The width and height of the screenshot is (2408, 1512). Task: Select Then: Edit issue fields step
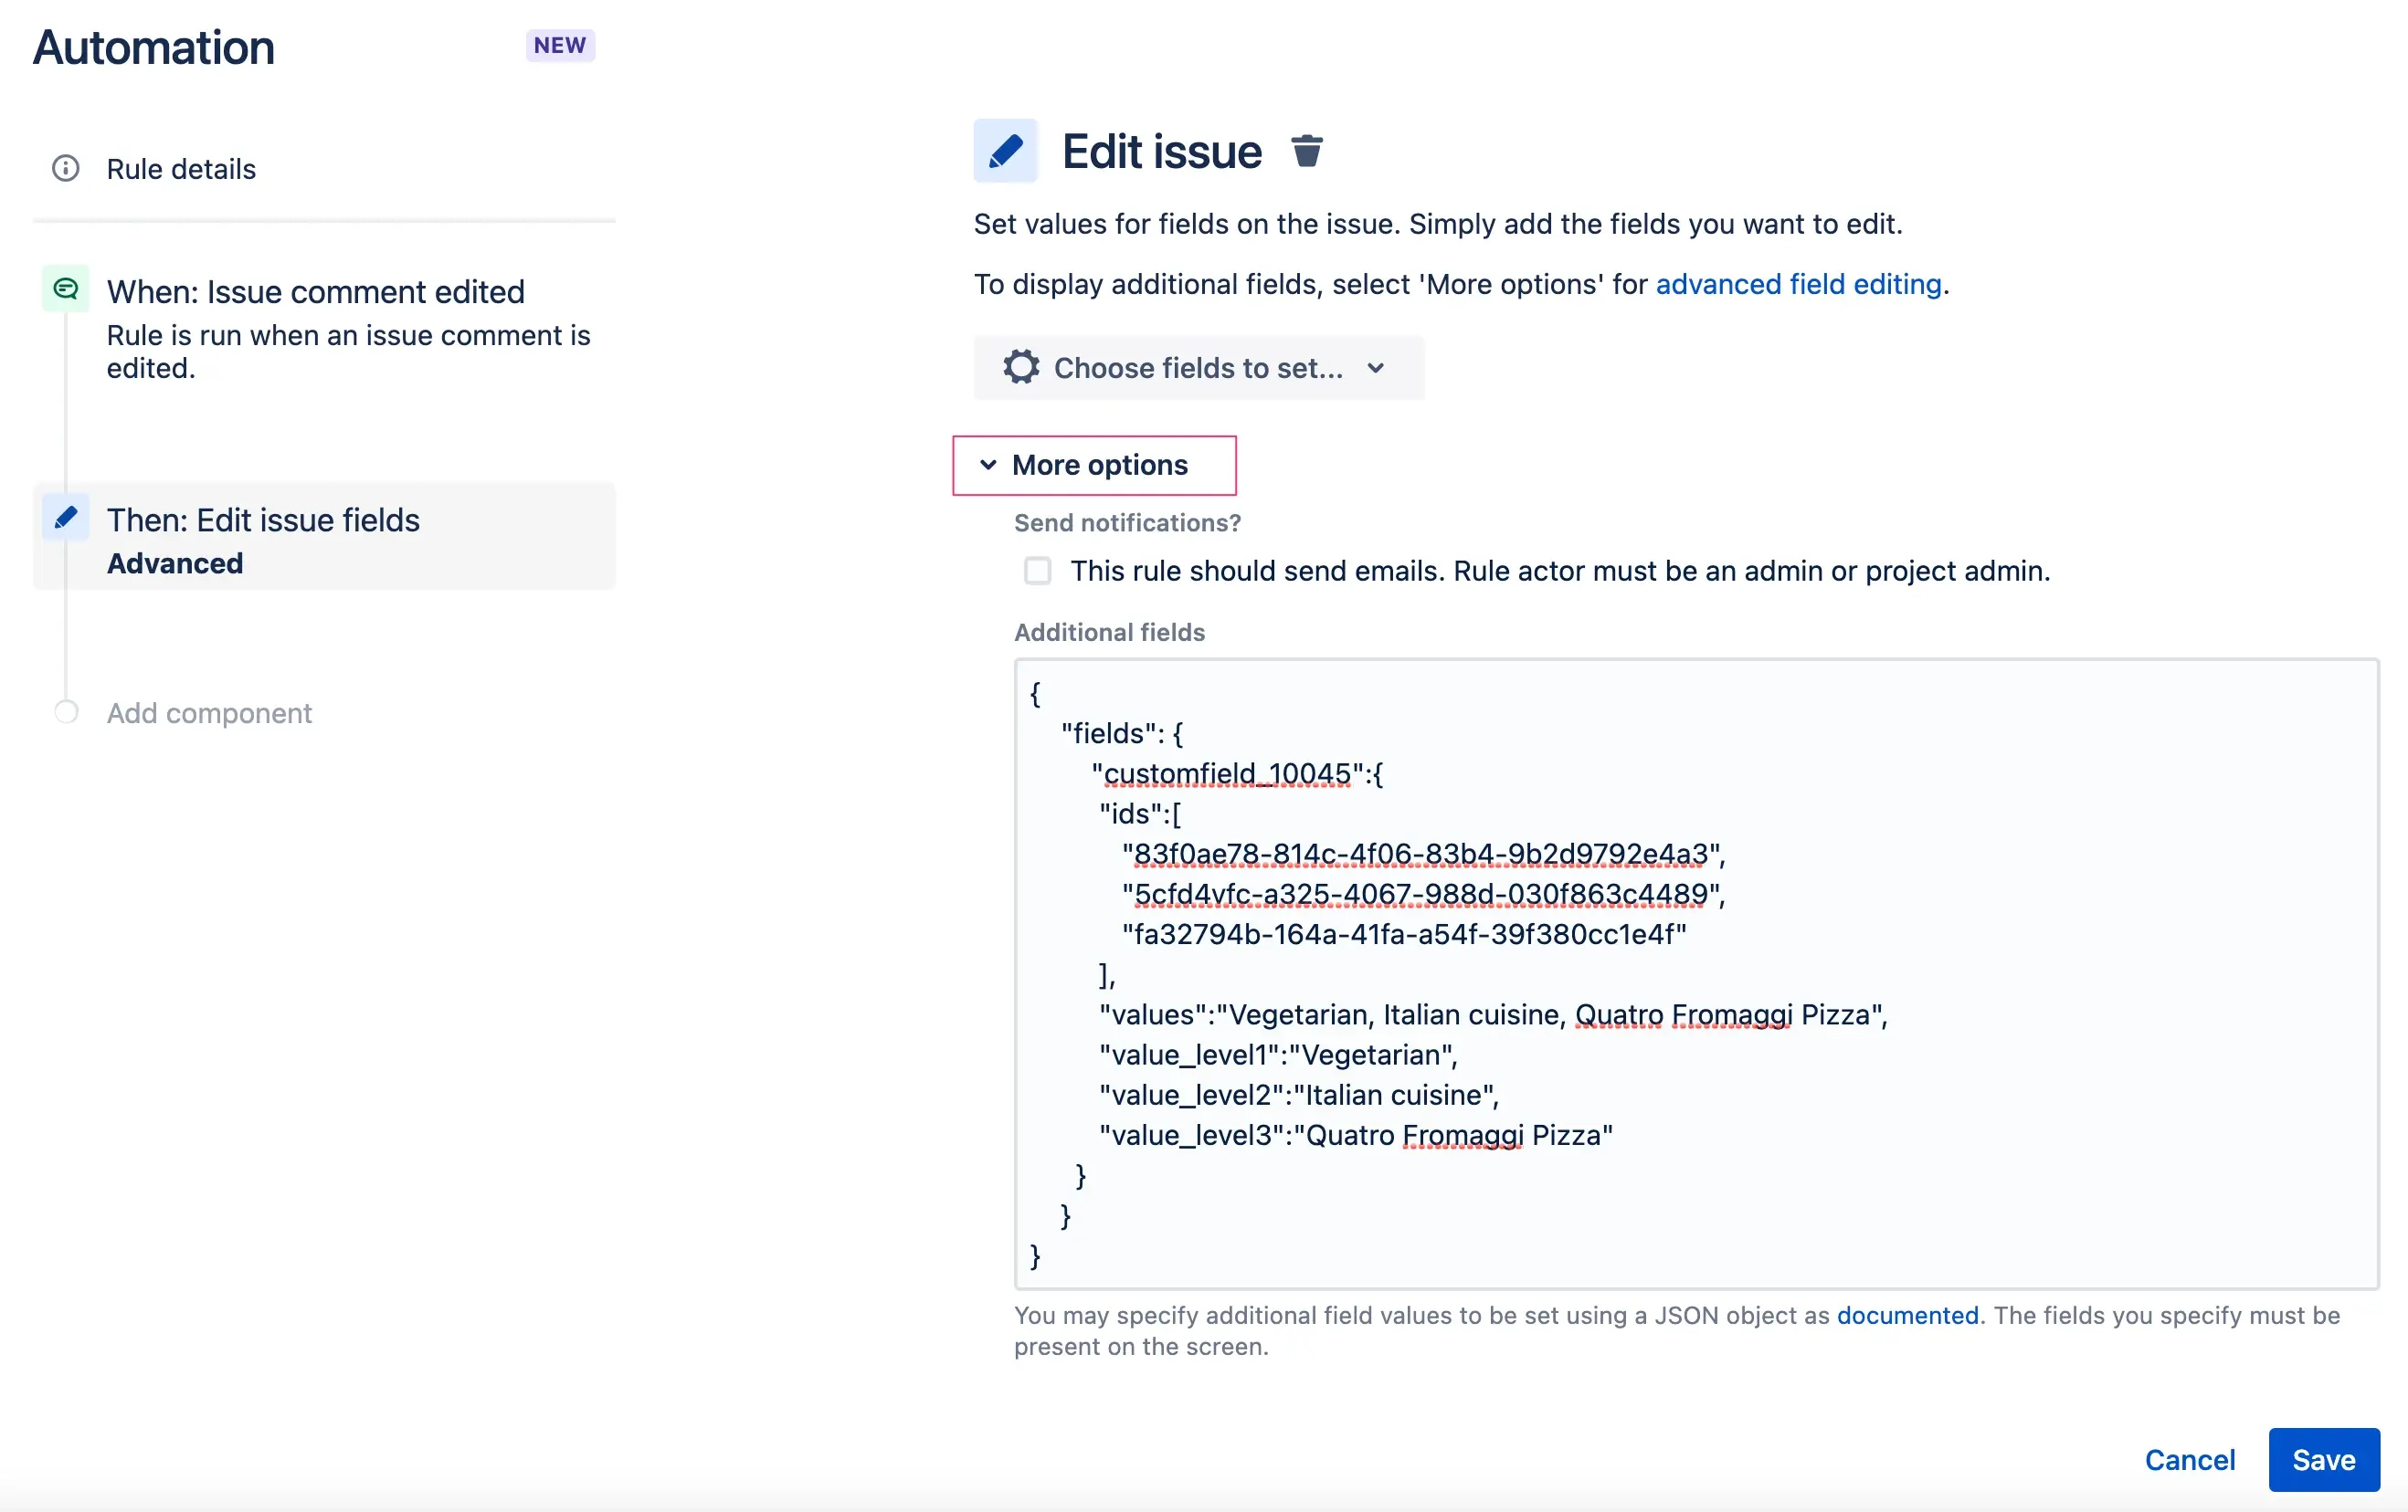coord(263,520)
